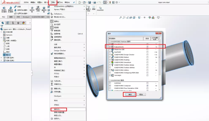Click the Extruded Cut ribbon icon
This screenshot has width=209, height=121.
(x=32, y=8)
